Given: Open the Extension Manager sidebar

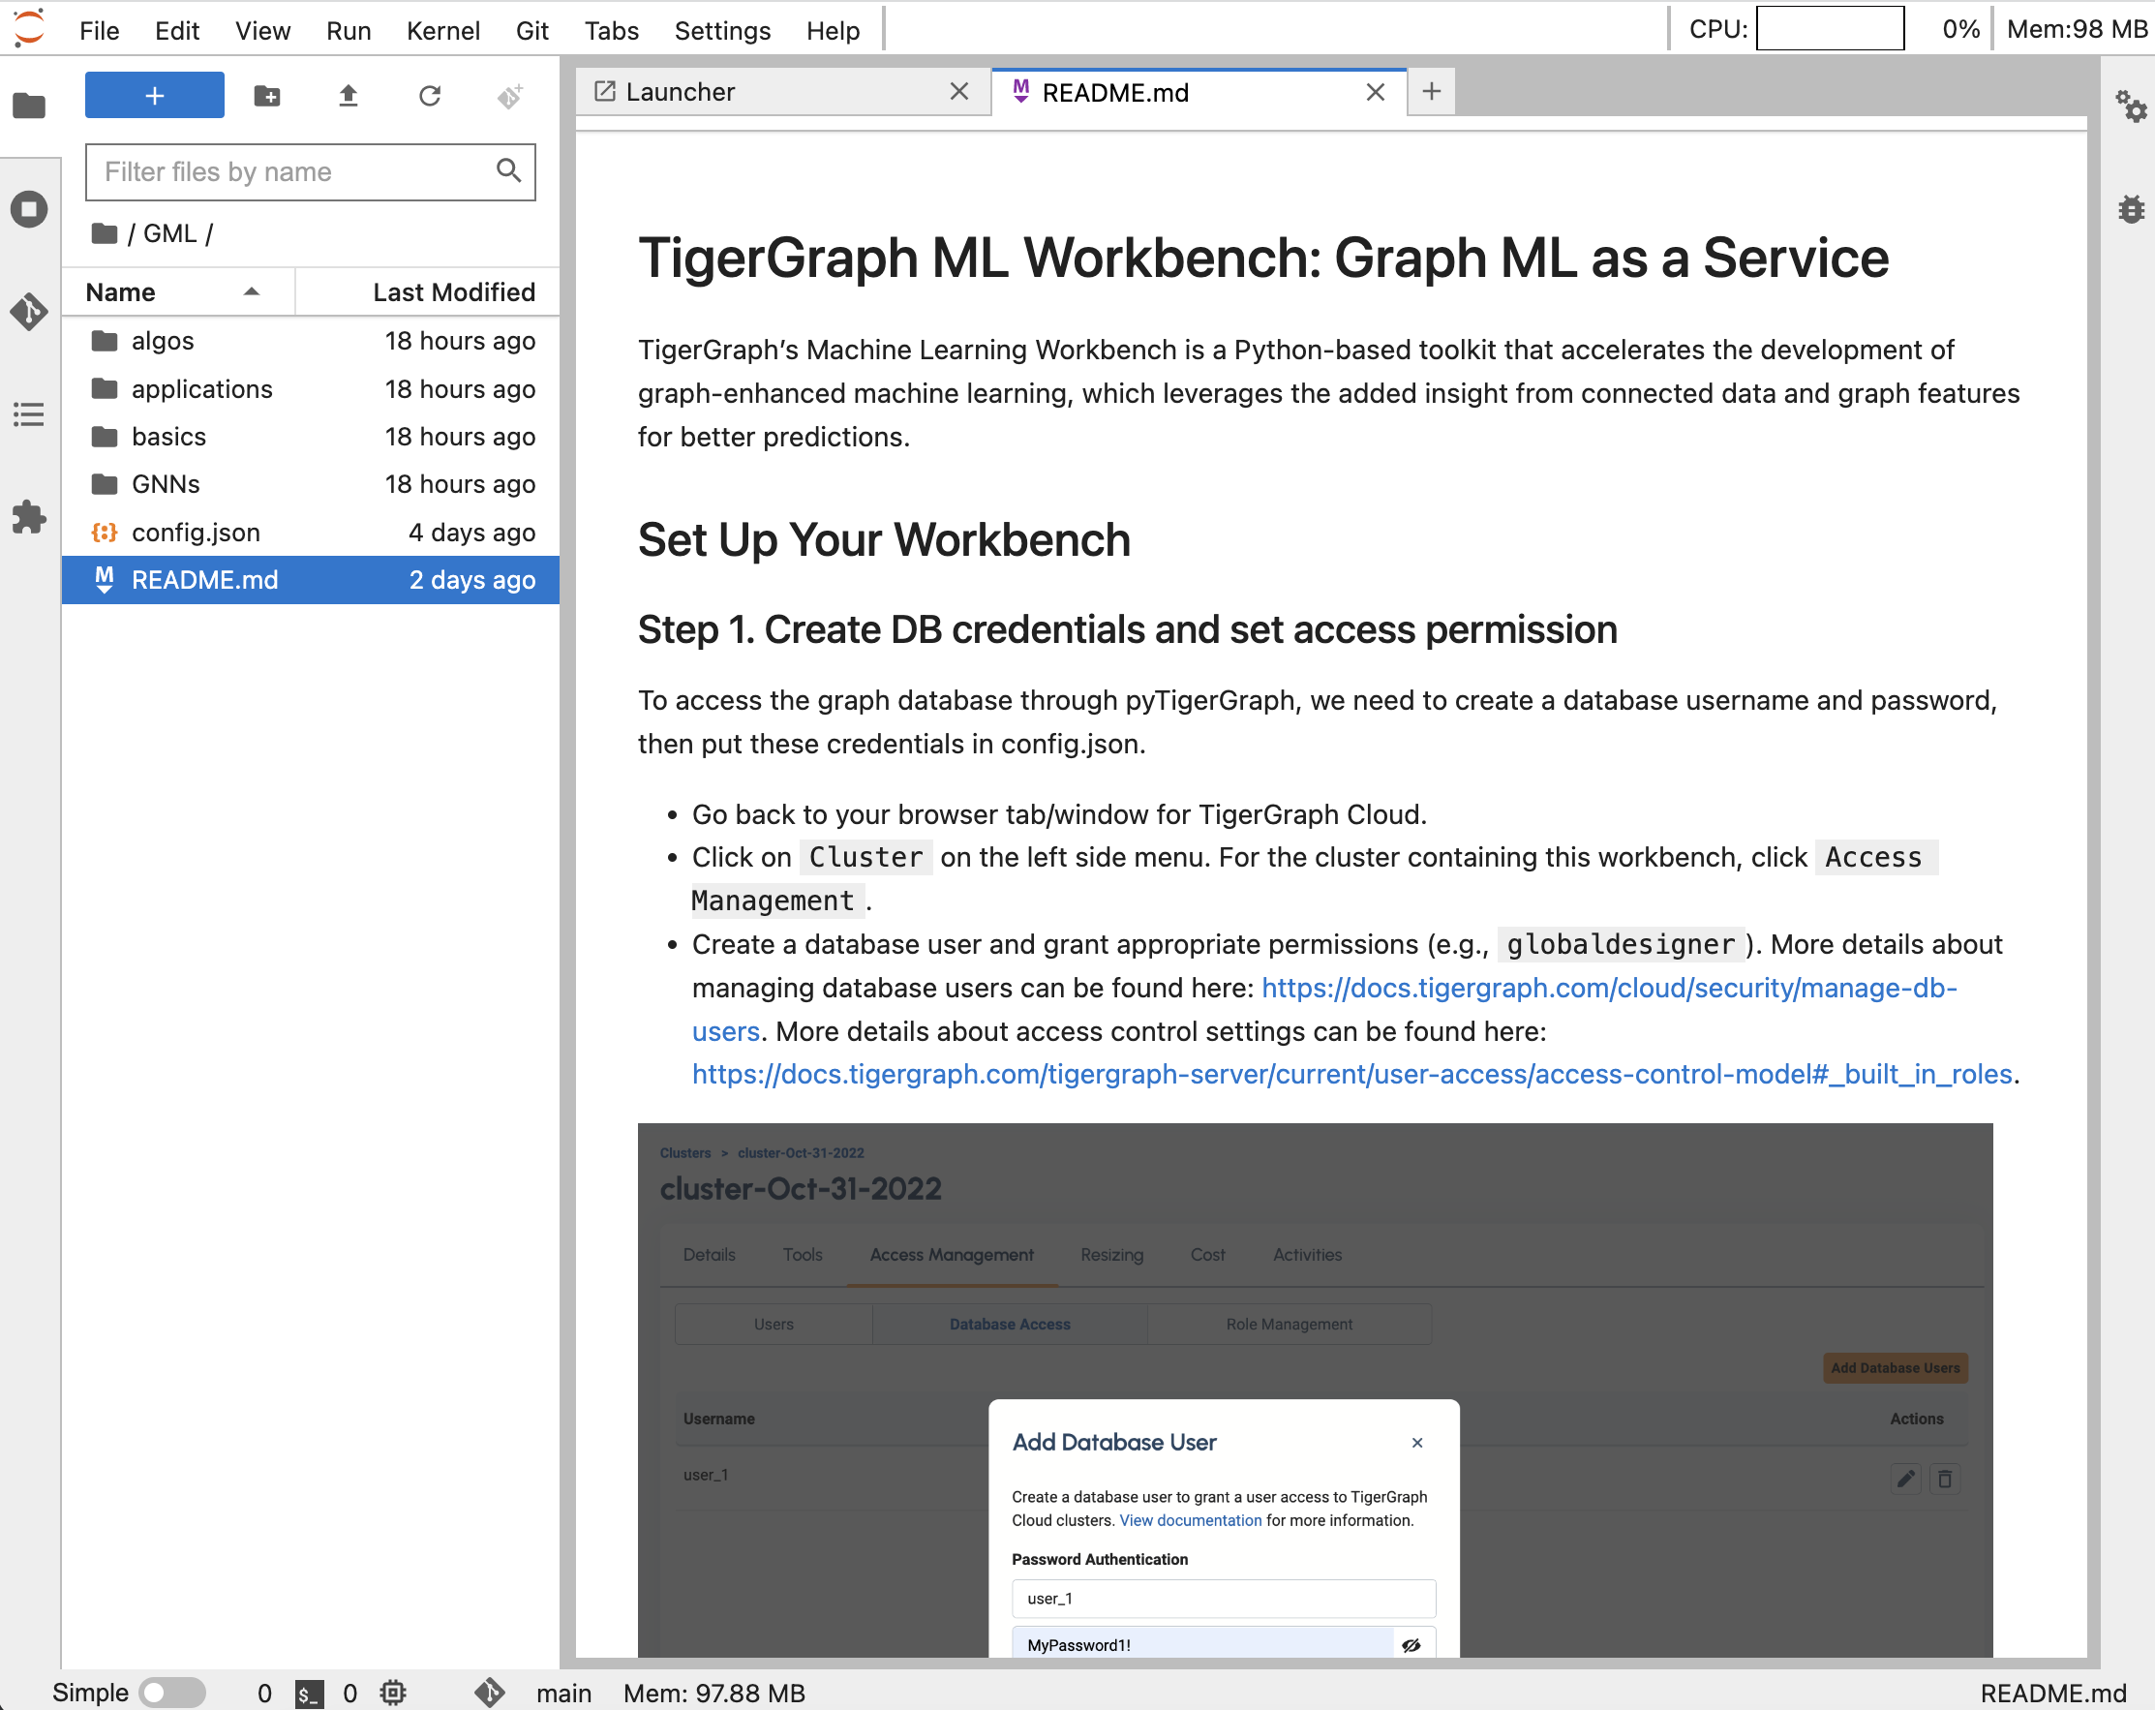Looking at the screenshot, I should (x=29, y=517).
